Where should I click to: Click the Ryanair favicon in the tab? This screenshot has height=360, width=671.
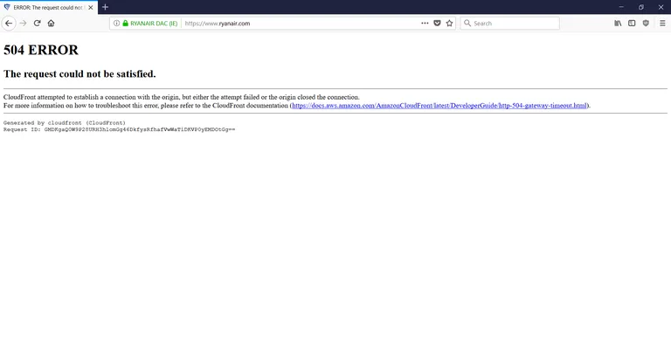coord(7,7)
